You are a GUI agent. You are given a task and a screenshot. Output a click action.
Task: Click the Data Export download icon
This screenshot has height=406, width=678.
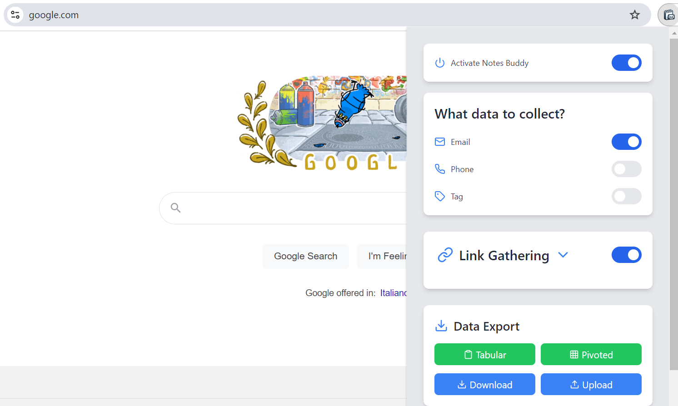441,326
